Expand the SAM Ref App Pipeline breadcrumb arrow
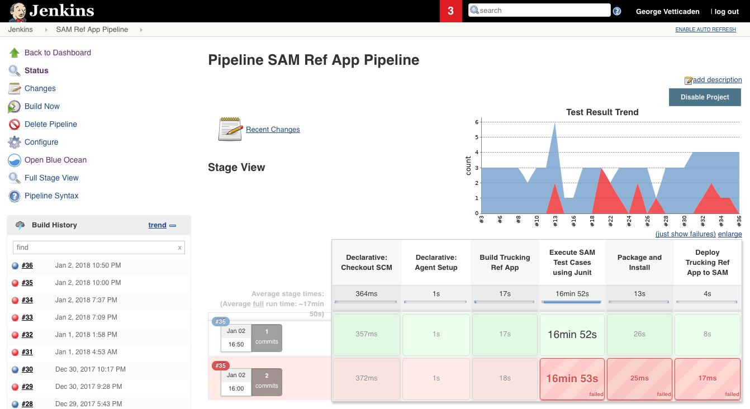 [x=141, y=30]
